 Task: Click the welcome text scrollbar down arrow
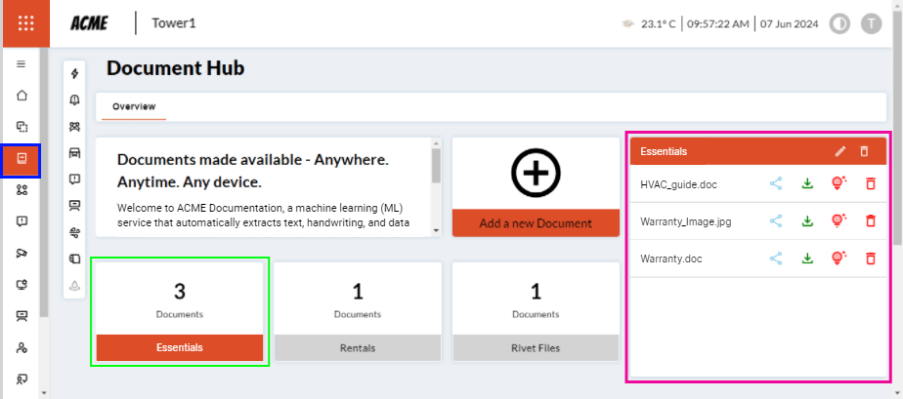(436, 230)
